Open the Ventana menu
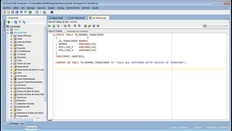232x131 pixels. [86, 8]
